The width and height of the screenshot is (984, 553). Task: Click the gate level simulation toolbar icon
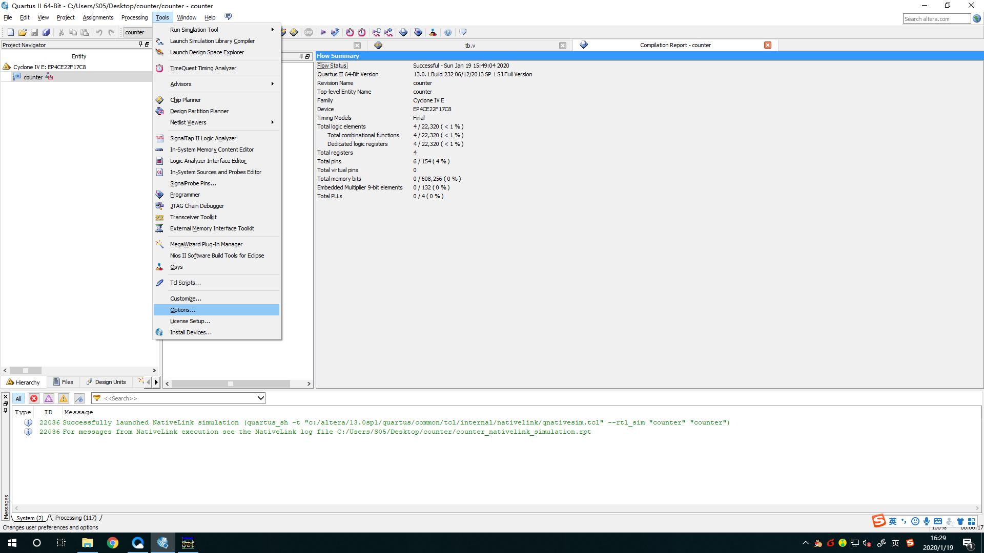[389, 32]
